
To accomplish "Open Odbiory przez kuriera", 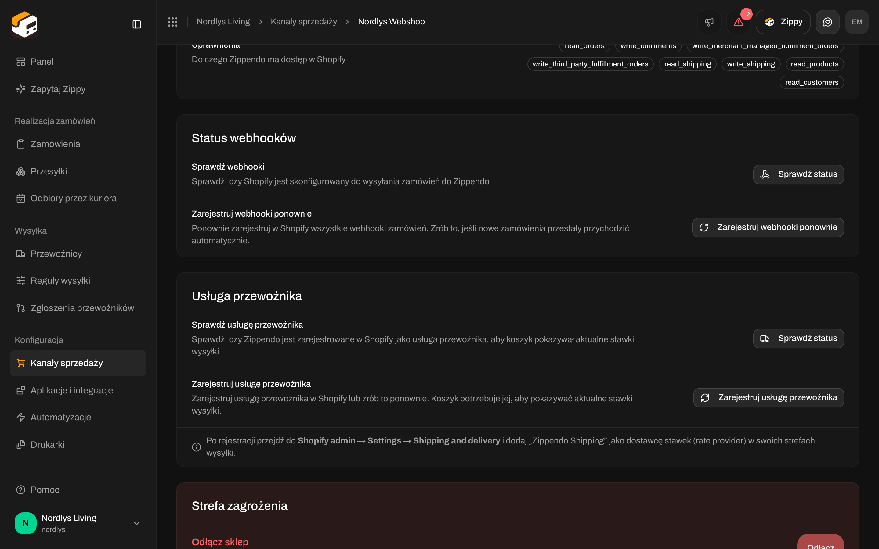I will pyautogui.click(x=78, y=198).
